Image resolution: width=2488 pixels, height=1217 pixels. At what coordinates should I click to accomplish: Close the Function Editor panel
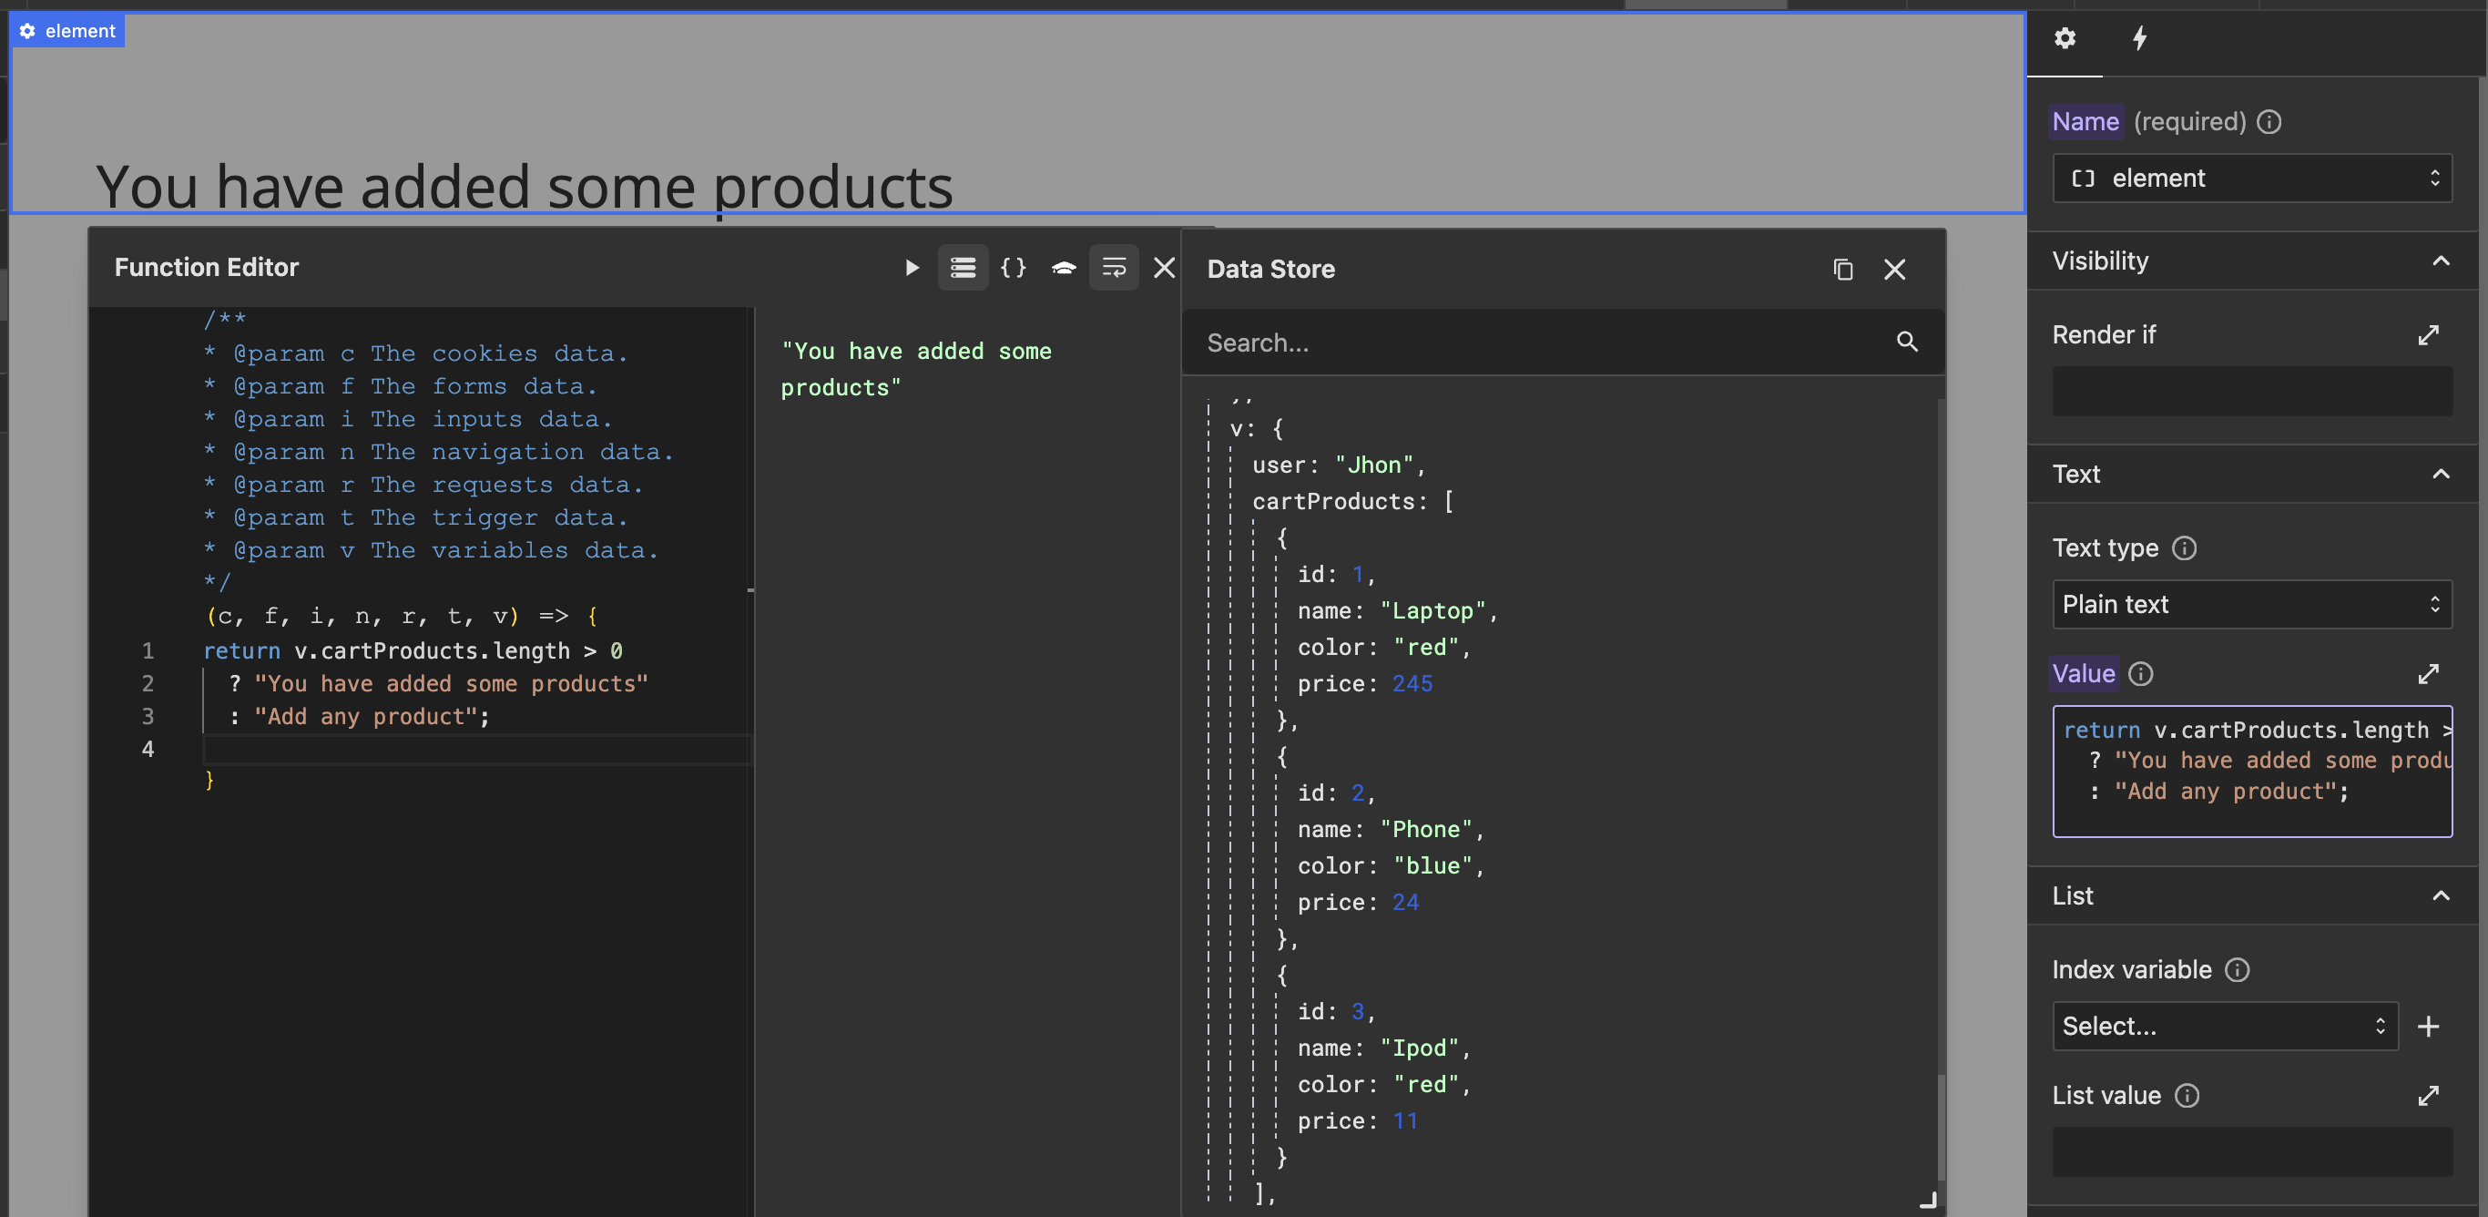[1165, 268]
